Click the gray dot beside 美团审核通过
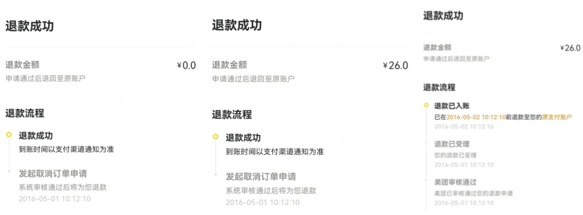This screenshot has height=215, width=583. coord(426,181)
